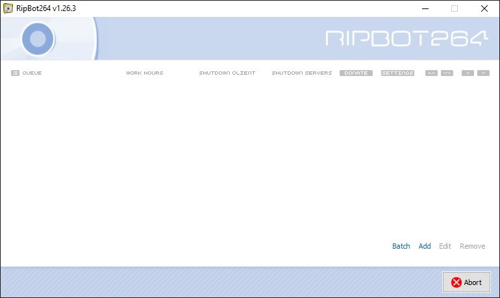Viewport: 500px width, 298px height.
Task: Click the RIPBOT264 banner logo text
Action: (x=406, y=38)
